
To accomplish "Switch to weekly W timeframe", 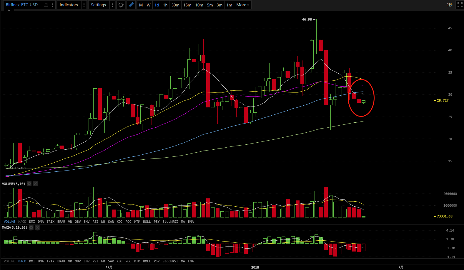I will tap(149, 5).
